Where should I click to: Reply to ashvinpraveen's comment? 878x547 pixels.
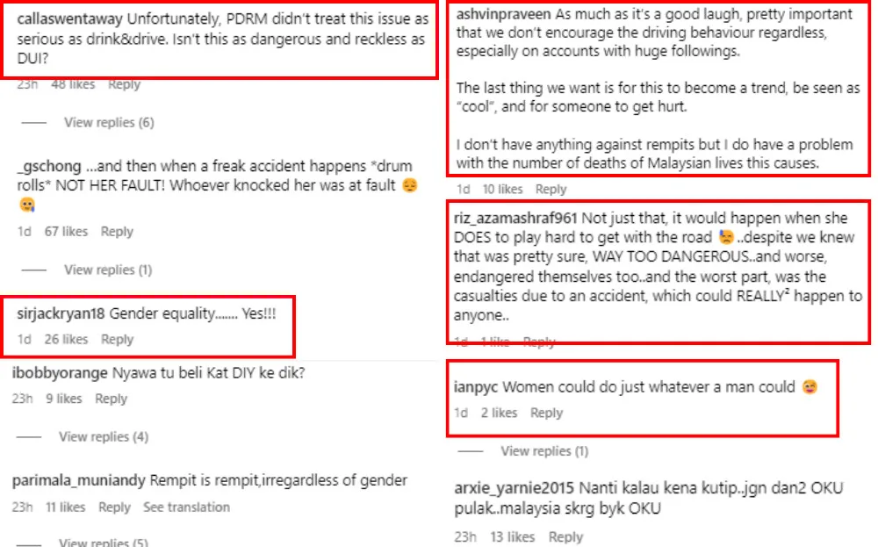[x=551, y=189]
